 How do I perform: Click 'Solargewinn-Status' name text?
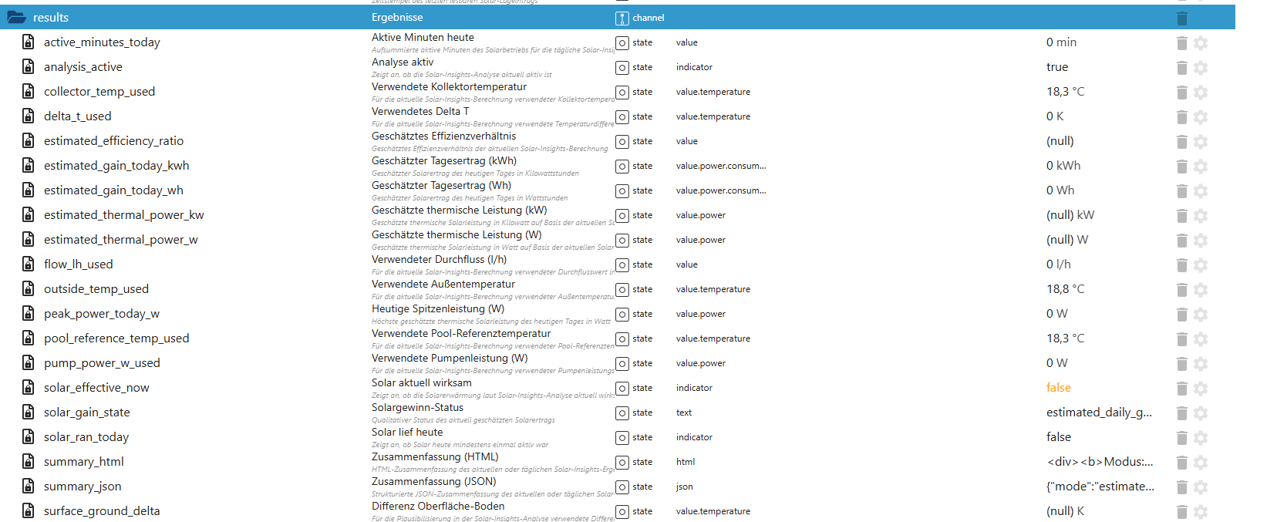[417, 408]
